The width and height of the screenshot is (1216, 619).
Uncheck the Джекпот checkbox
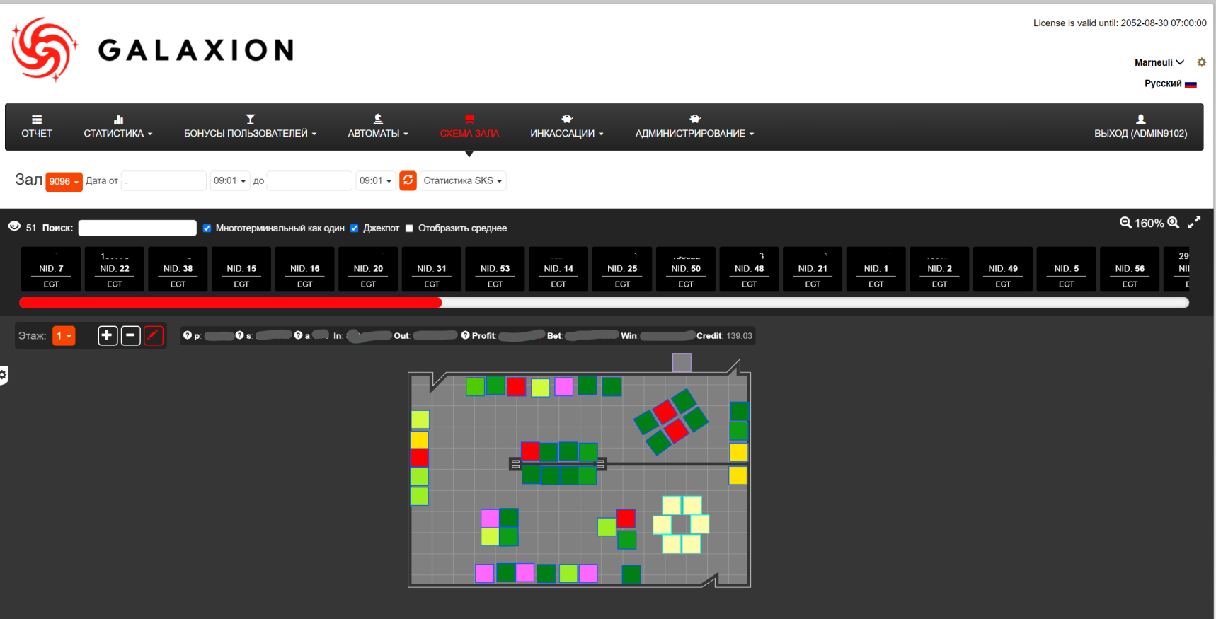355,228
